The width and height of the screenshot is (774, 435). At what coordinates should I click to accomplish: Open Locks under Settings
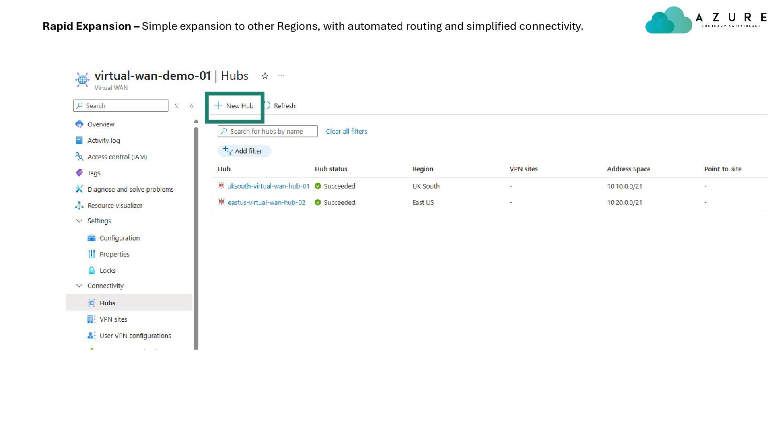tap(108, 271)
